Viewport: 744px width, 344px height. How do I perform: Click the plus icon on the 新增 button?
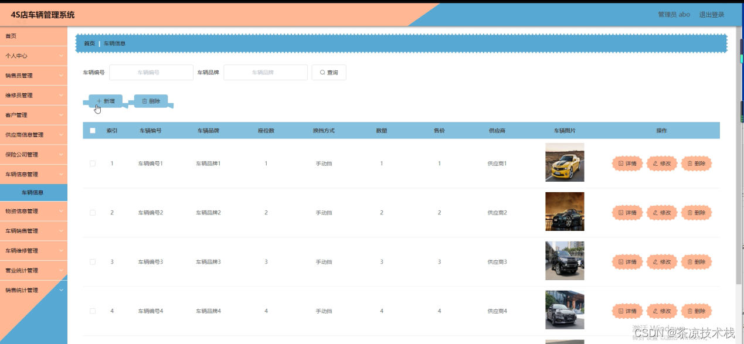tap(99, 101)
